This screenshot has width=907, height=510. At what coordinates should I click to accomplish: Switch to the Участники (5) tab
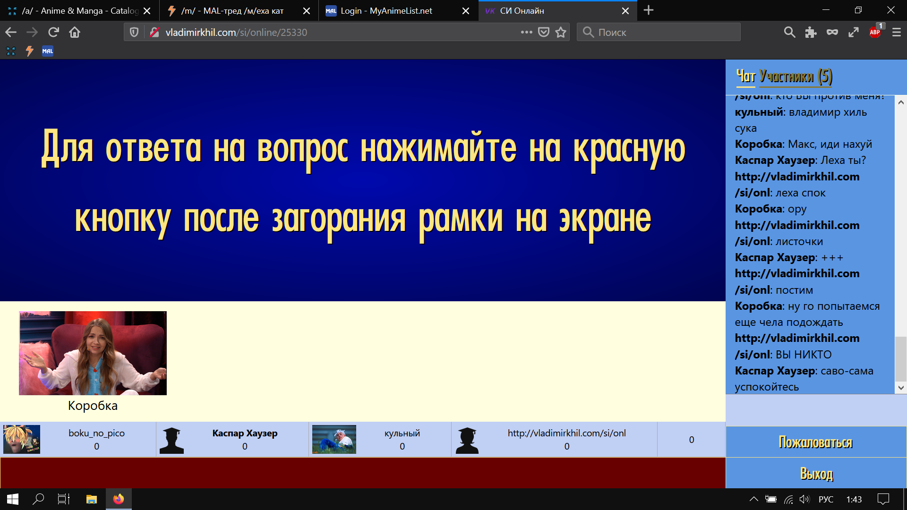tap(796, 76)
